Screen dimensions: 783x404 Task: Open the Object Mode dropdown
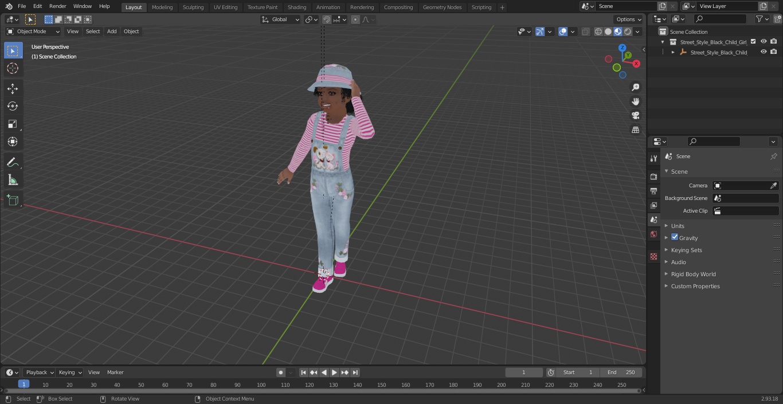[x=33, y=32]
